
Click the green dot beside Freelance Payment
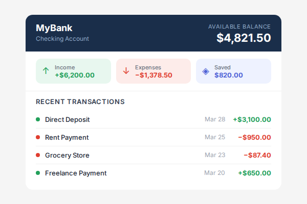(x=38, y=173)
